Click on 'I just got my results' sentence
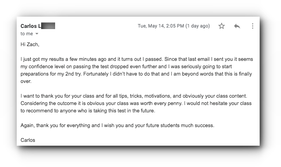Screen dimensions: 281x167 pyautogui.click(x=42, y=59)
